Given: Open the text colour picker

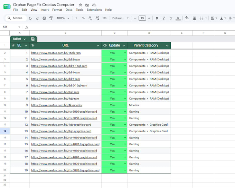Looking at the screenshot, I should pyautogui.click(x=178, y=18).
